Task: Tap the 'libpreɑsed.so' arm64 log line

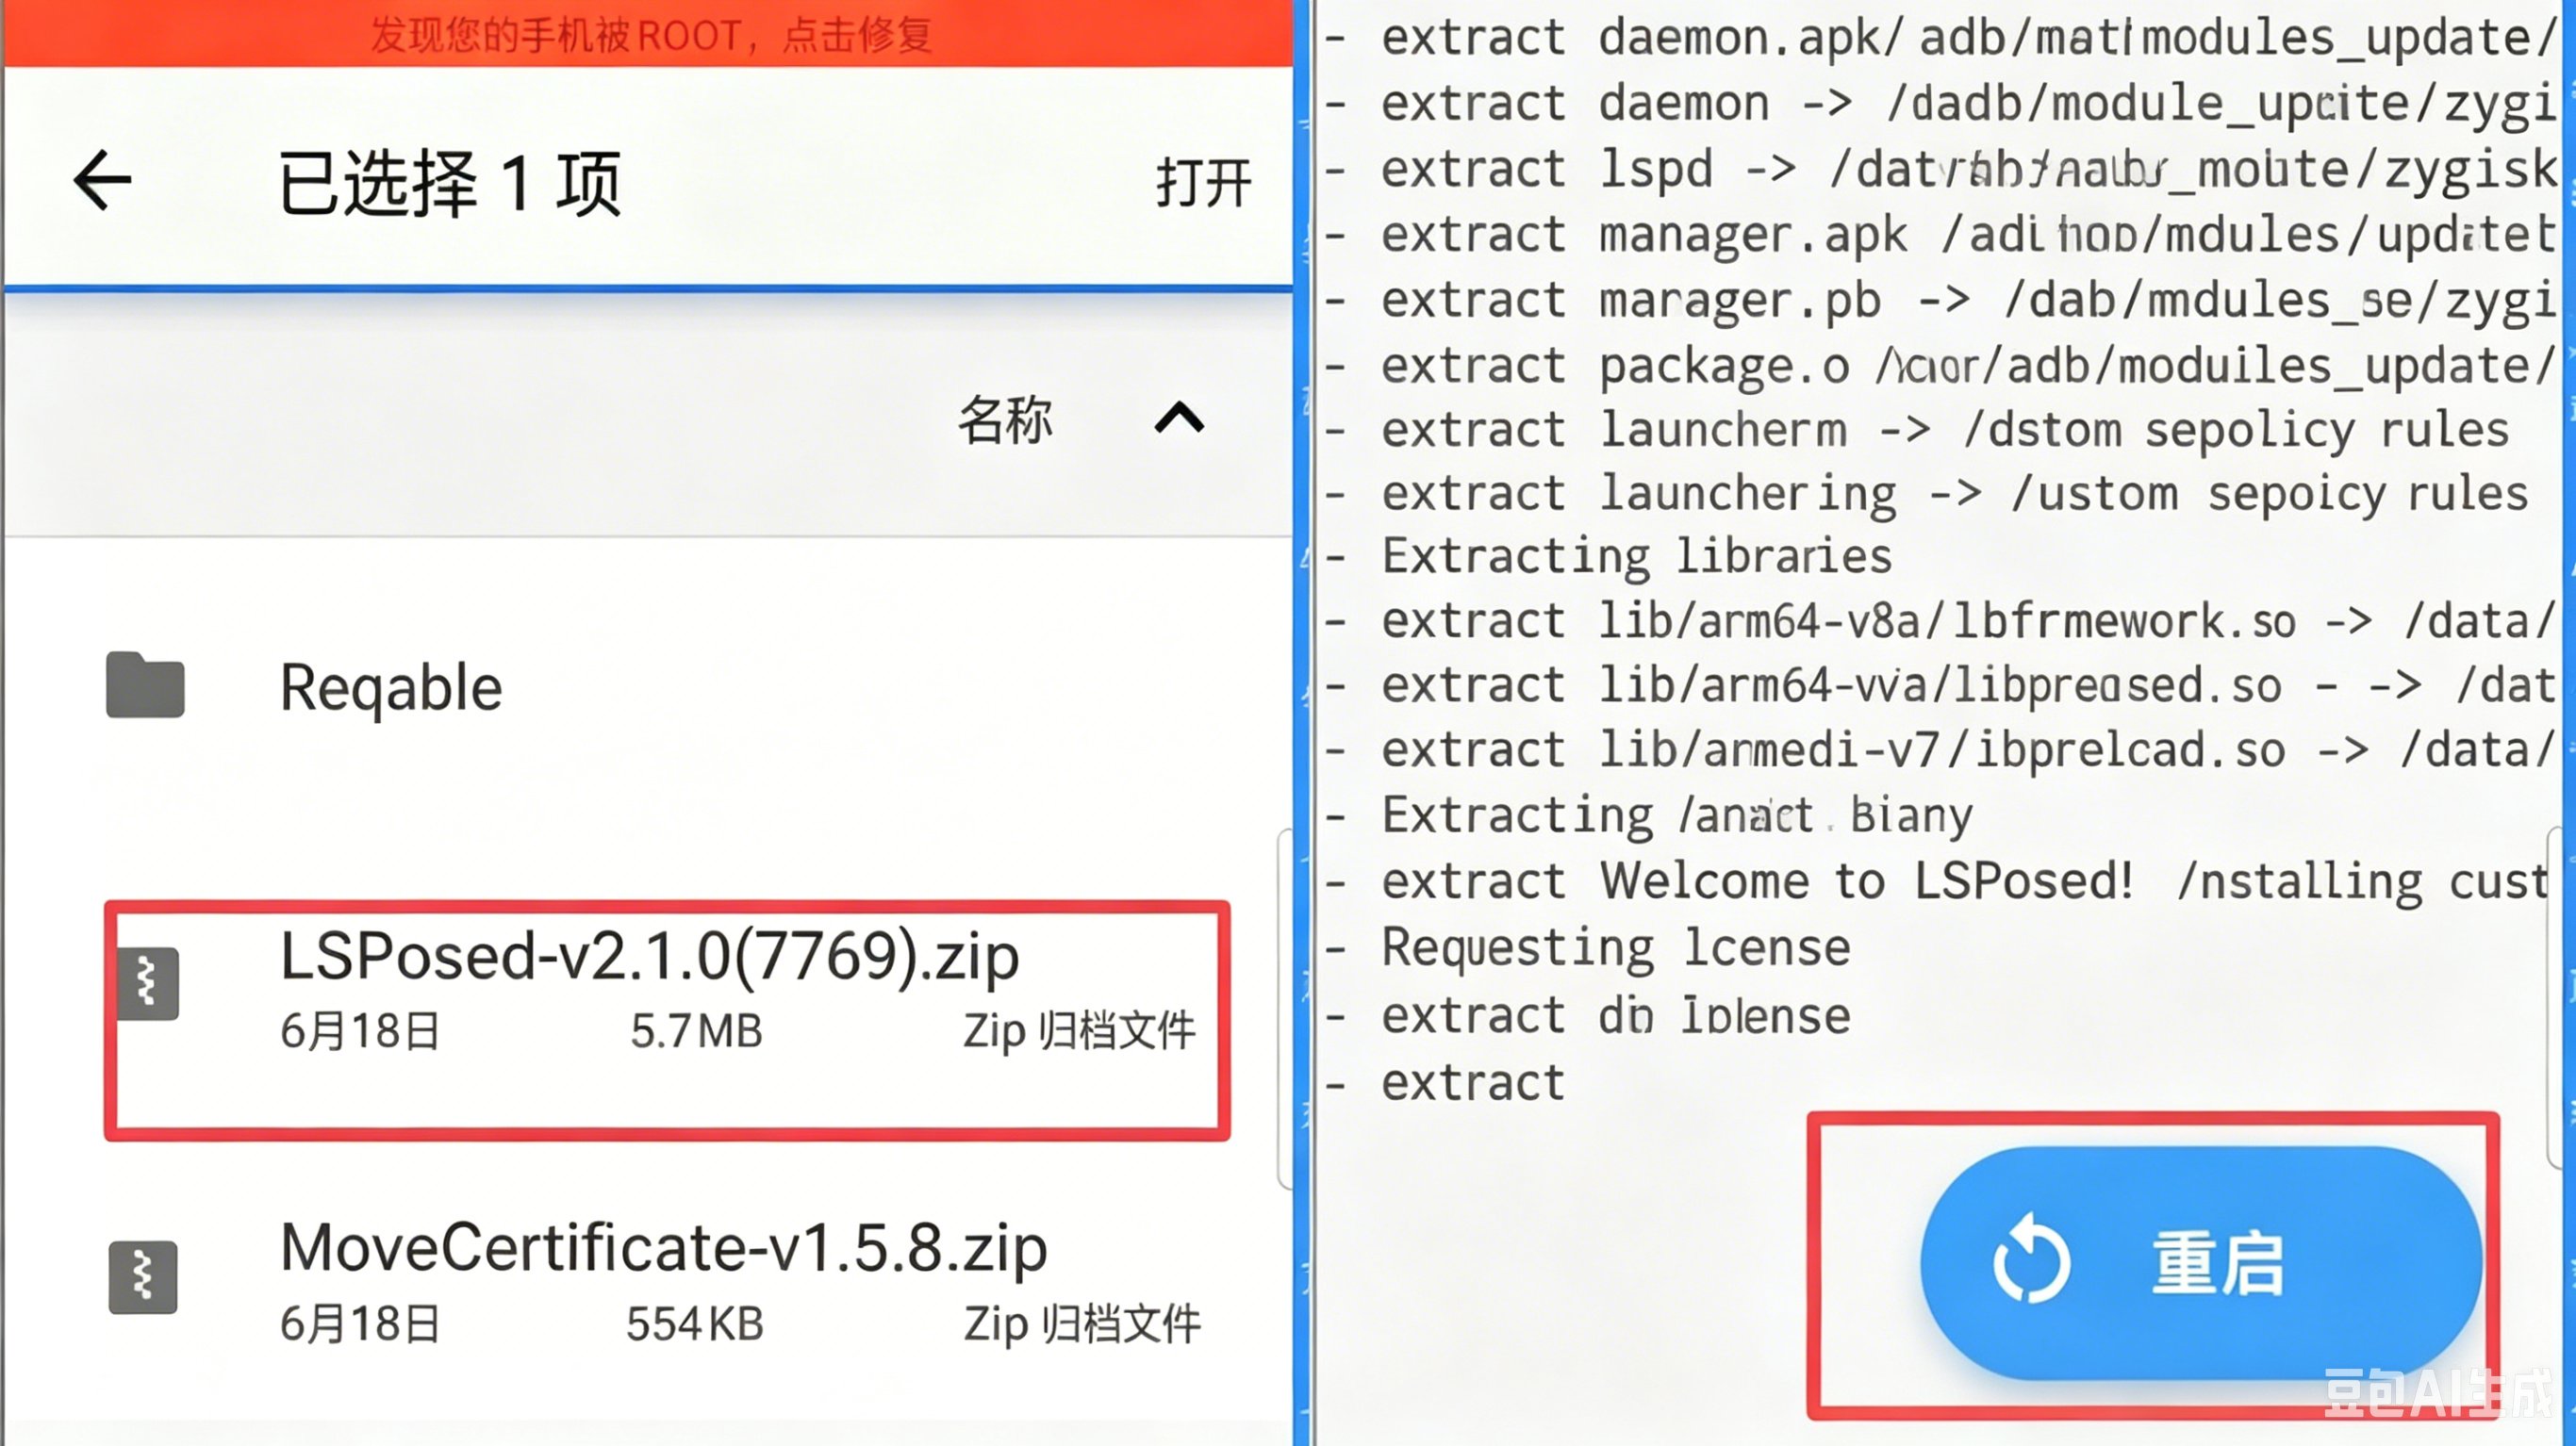Action: pyautogui.click(x=1940, y=686)
